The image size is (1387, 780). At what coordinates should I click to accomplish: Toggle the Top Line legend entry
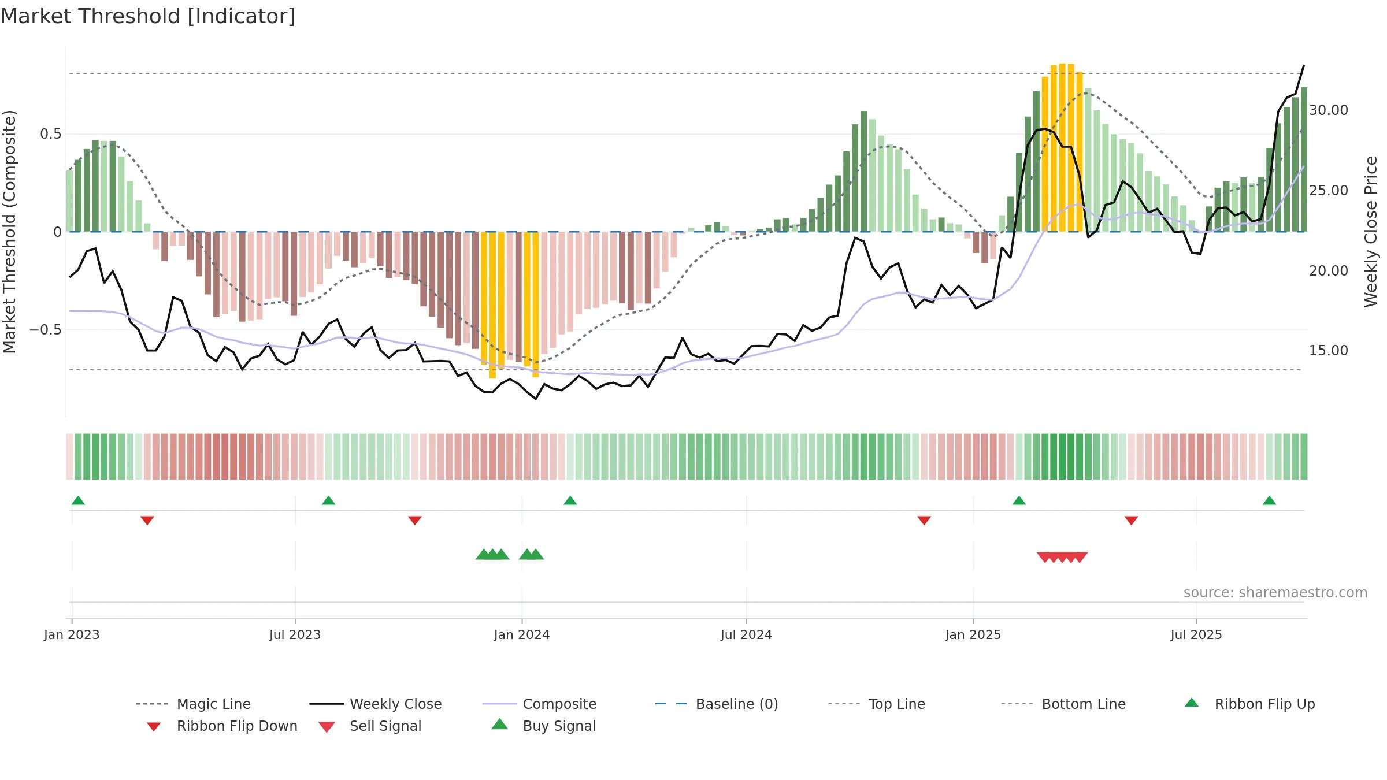(876, 704)
